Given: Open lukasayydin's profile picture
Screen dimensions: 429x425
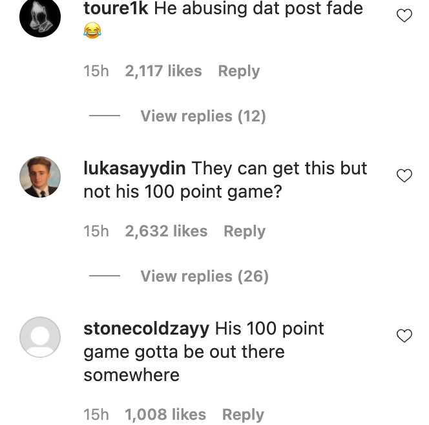Looking at the screenshot, I should (x=40, y=177).
